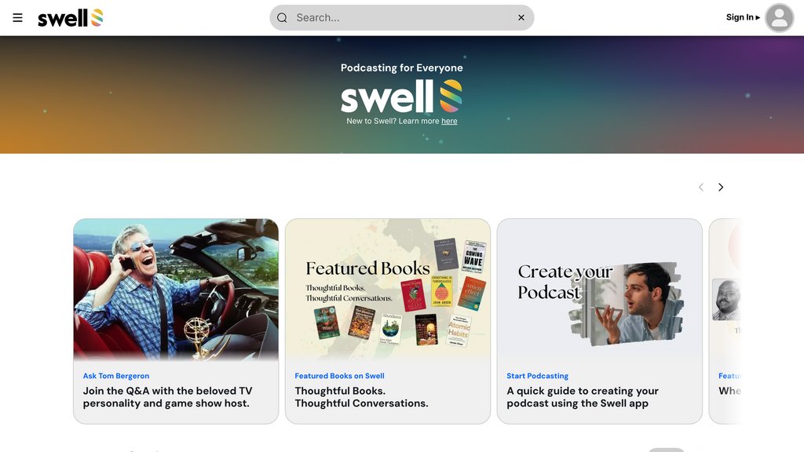The width and height of the screenshot is (804, 452).
Task: Open Featured Books on Swell link
Action: click(339, 376)
